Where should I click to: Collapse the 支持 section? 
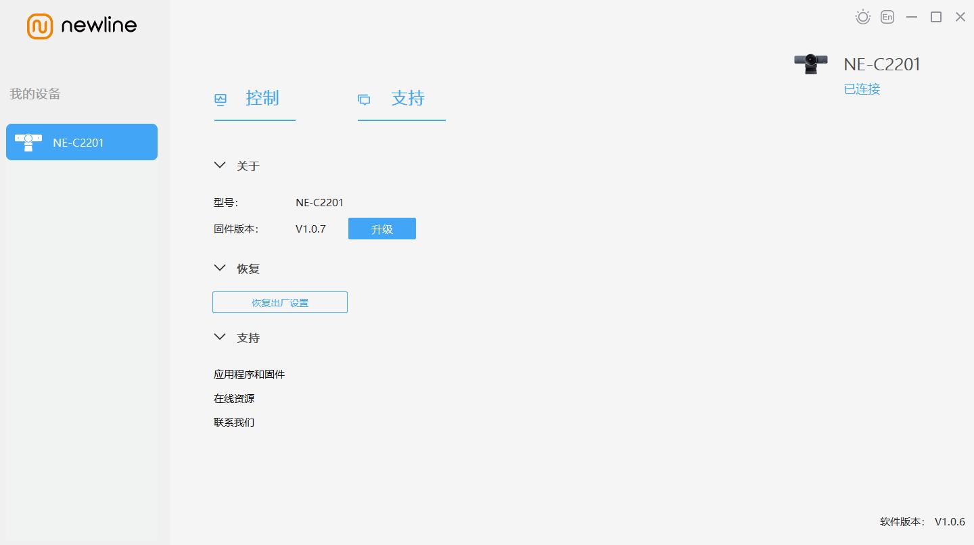point(219,337)
